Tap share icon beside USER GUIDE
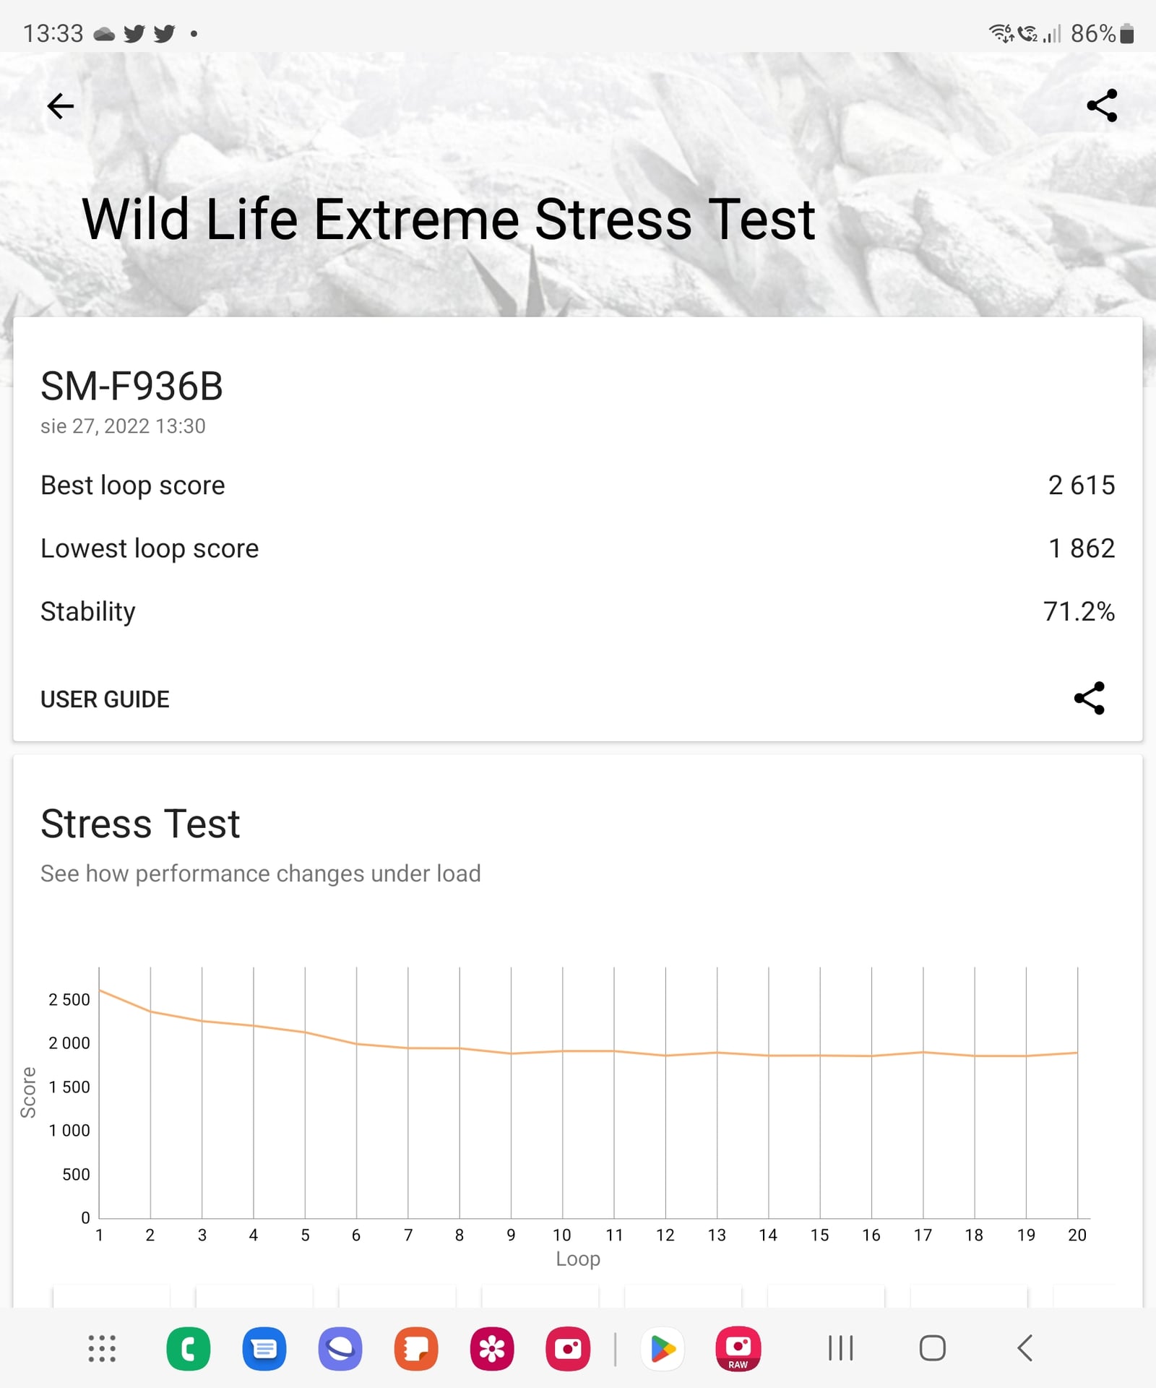The height and width of the screenshot is (1388, 1156). tap(1089, 698)
